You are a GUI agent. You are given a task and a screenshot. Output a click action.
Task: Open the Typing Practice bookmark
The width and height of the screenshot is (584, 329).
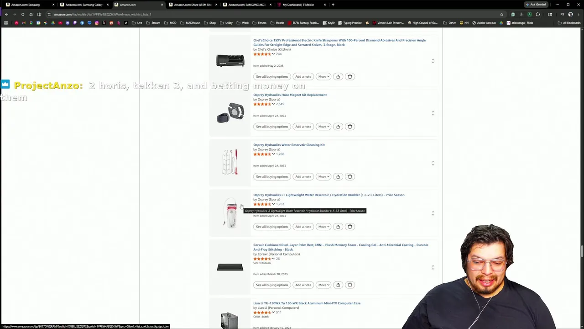[x=349, y=23]
